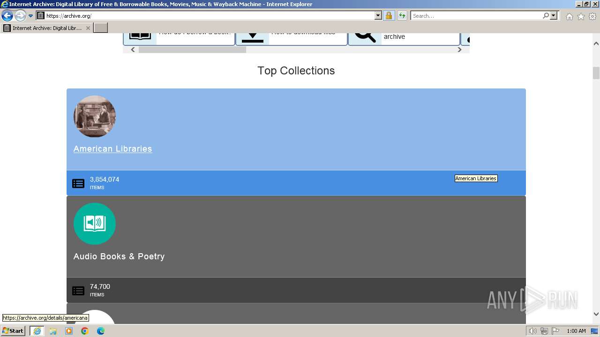The height and width of the screenshot is (337, 600).
Task: Open Favorites with the star icon
Action: pyautogui.click(x=581, y=16)
